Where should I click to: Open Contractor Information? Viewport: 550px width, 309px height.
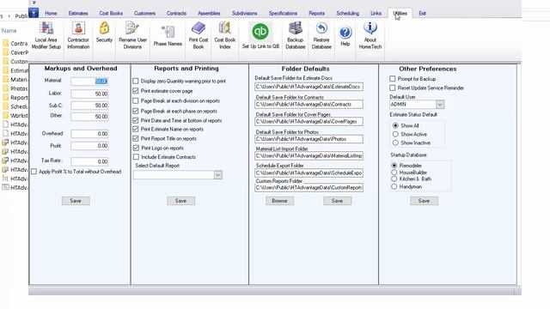click(x=78, y=36)
